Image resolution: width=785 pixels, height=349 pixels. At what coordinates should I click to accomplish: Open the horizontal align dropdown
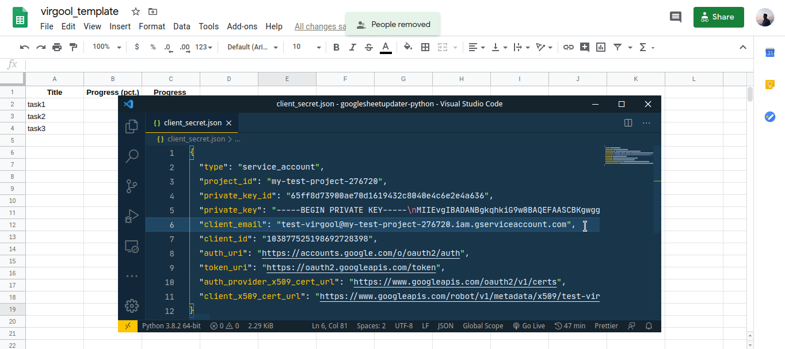click(477, 47)
